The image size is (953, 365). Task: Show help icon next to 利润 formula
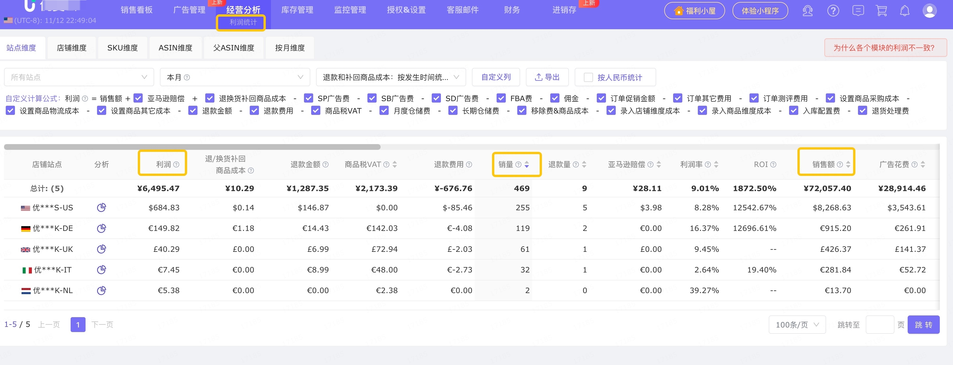point(85,99)
